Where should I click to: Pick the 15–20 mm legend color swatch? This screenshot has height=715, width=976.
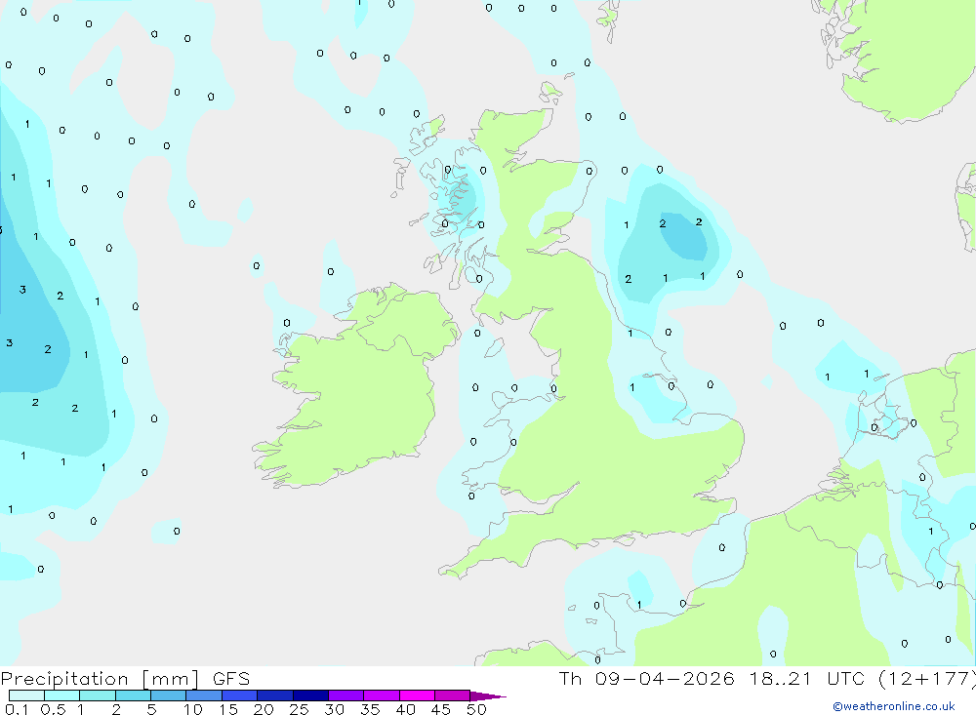click(x=239, y=695)
